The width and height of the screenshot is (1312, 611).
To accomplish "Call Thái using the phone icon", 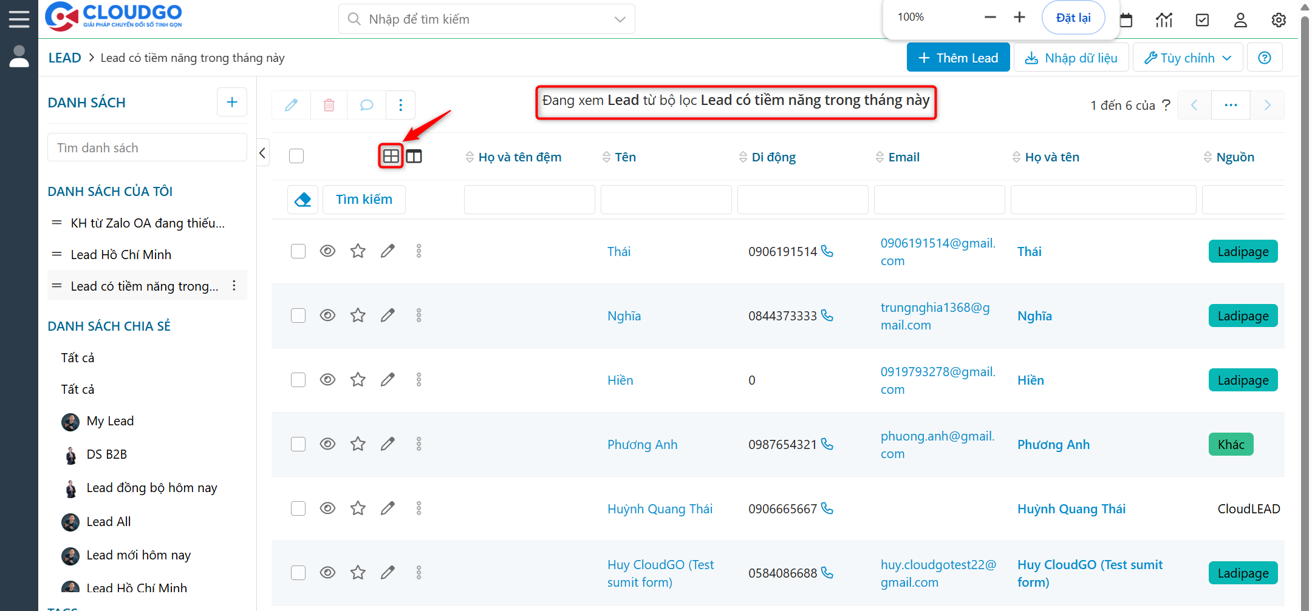I will [827, 251].
